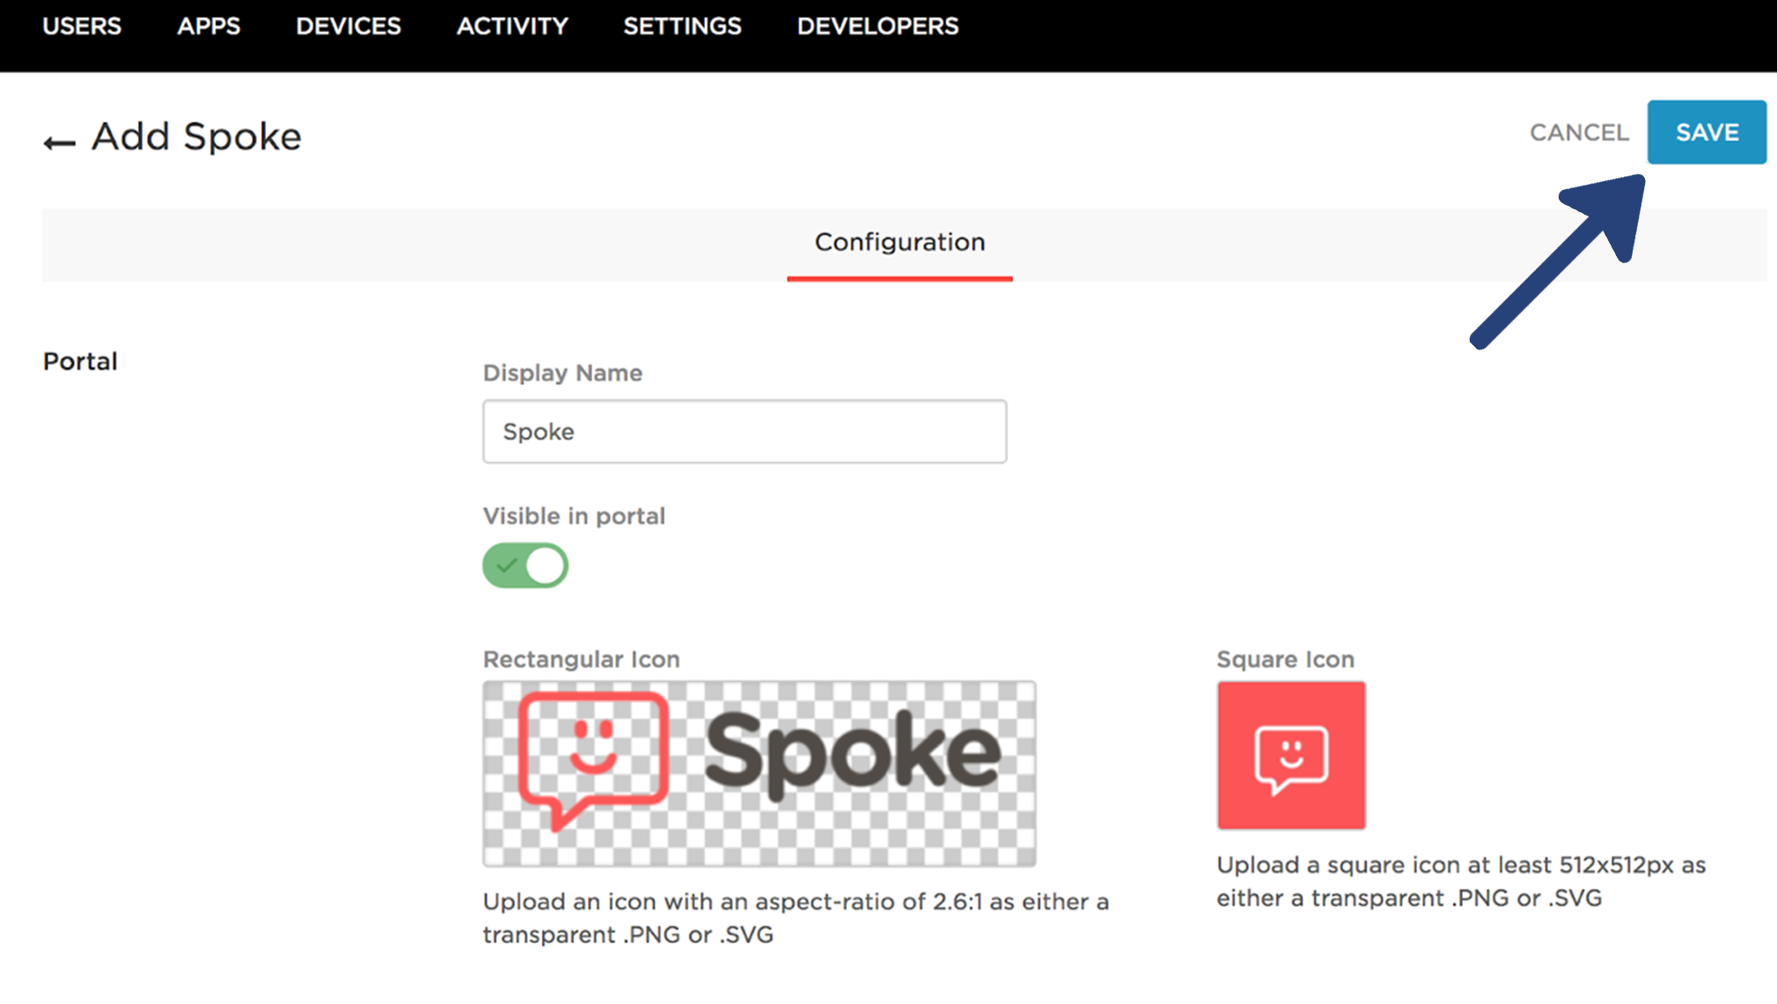Go back using the left arrow icon
Viewport: 1777px width, 1004px height.
pyautogui.click(x=59, y=142)
